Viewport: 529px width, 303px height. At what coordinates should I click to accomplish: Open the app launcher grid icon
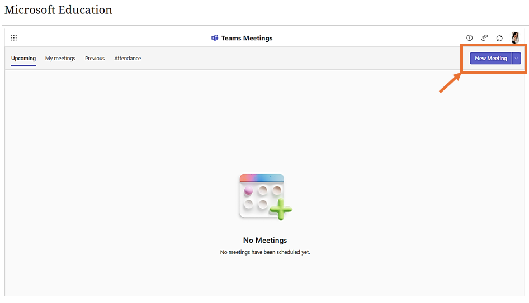[14, 38]
